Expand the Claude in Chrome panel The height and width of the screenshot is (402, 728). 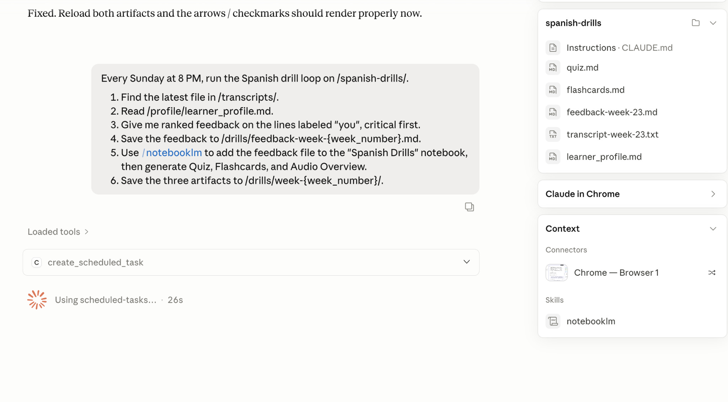pyautogui.click(x=632, y=194)
